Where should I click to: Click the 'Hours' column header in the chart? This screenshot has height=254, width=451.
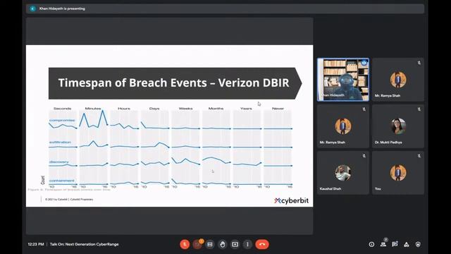[x=124, y=109]
